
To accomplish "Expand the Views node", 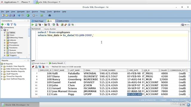I will point(4,35).
